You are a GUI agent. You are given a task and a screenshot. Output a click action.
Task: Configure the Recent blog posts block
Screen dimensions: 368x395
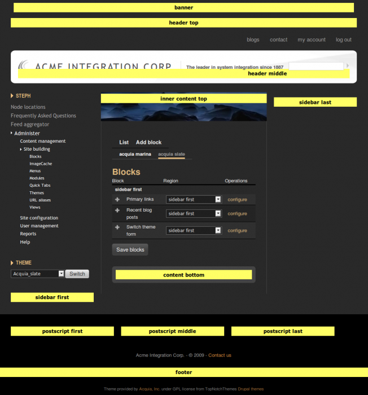[237, 214]
